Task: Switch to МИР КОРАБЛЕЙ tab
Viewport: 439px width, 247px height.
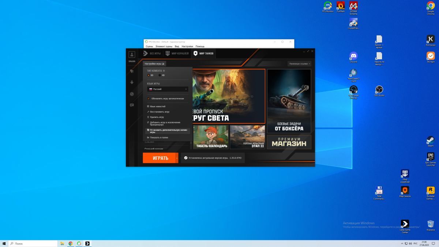Action: tap(177, 53)
